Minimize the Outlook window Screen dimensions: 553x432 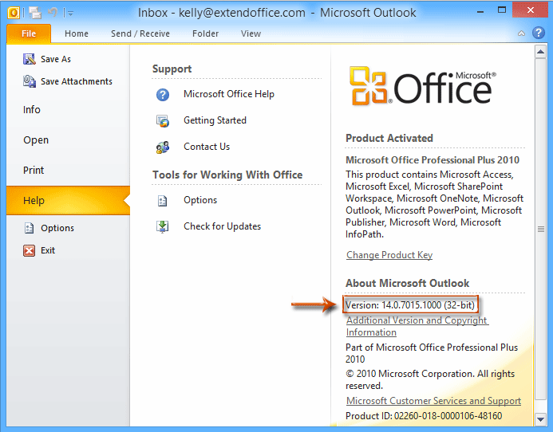click(480, 12)
